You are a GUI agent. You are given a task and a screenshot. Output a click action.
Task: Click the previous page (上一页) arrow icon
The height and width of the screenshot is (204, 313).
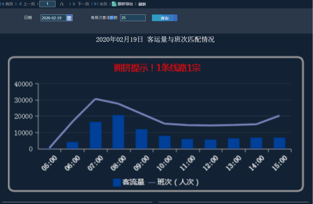point(20,4)
